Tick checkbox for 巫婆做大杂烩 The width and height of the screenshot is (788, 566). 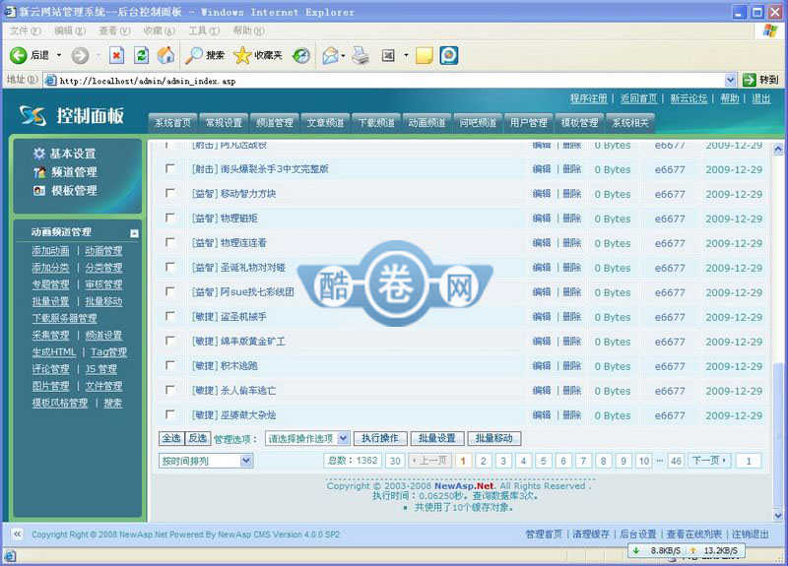tap(170, 414)
